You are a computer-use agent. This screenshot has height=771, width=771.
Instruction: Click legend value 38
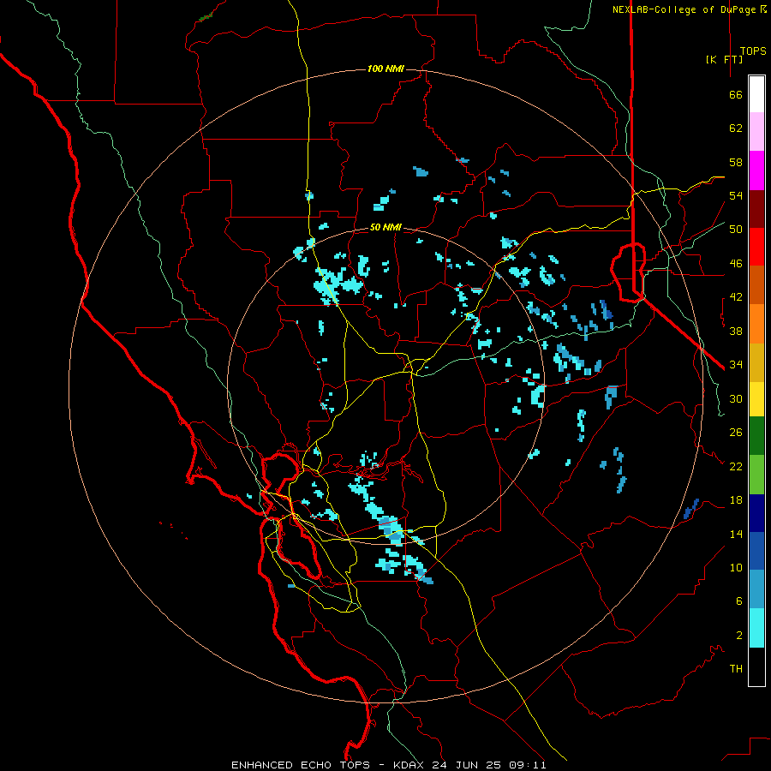[736, 331]
